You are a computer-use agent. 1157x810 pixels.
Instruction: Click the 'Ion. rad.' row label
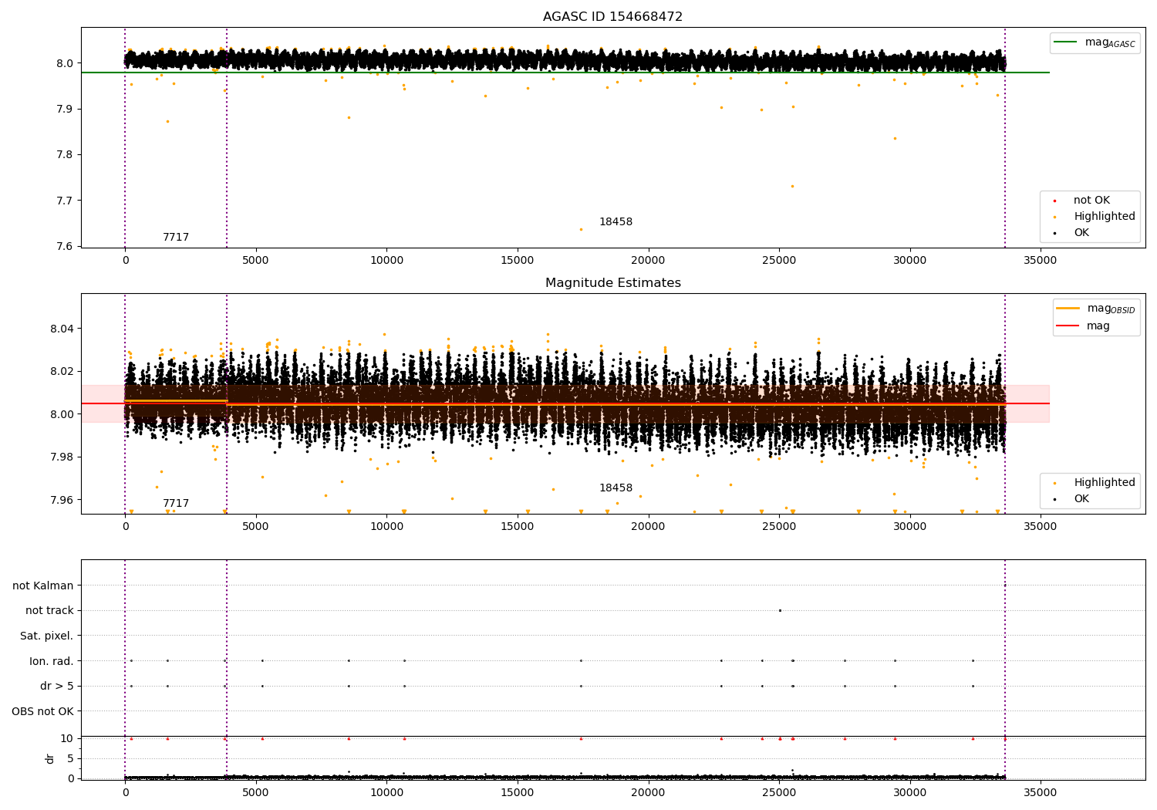pos(52,661)
